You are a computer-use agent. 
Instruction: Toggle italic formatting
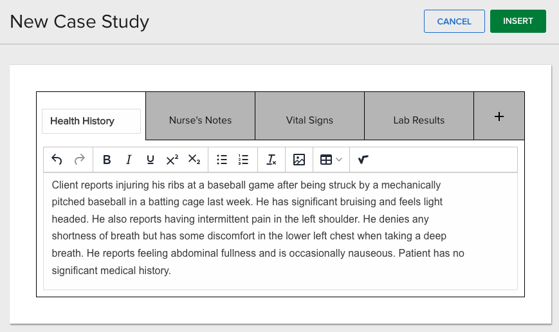129,160
